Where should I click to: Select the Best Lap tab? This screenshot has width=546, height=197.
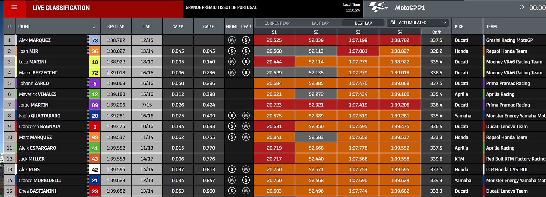coord(363,23)
